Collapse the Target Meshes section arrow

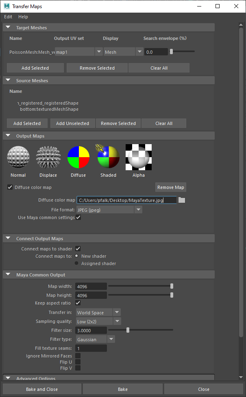tap(8, 28)
